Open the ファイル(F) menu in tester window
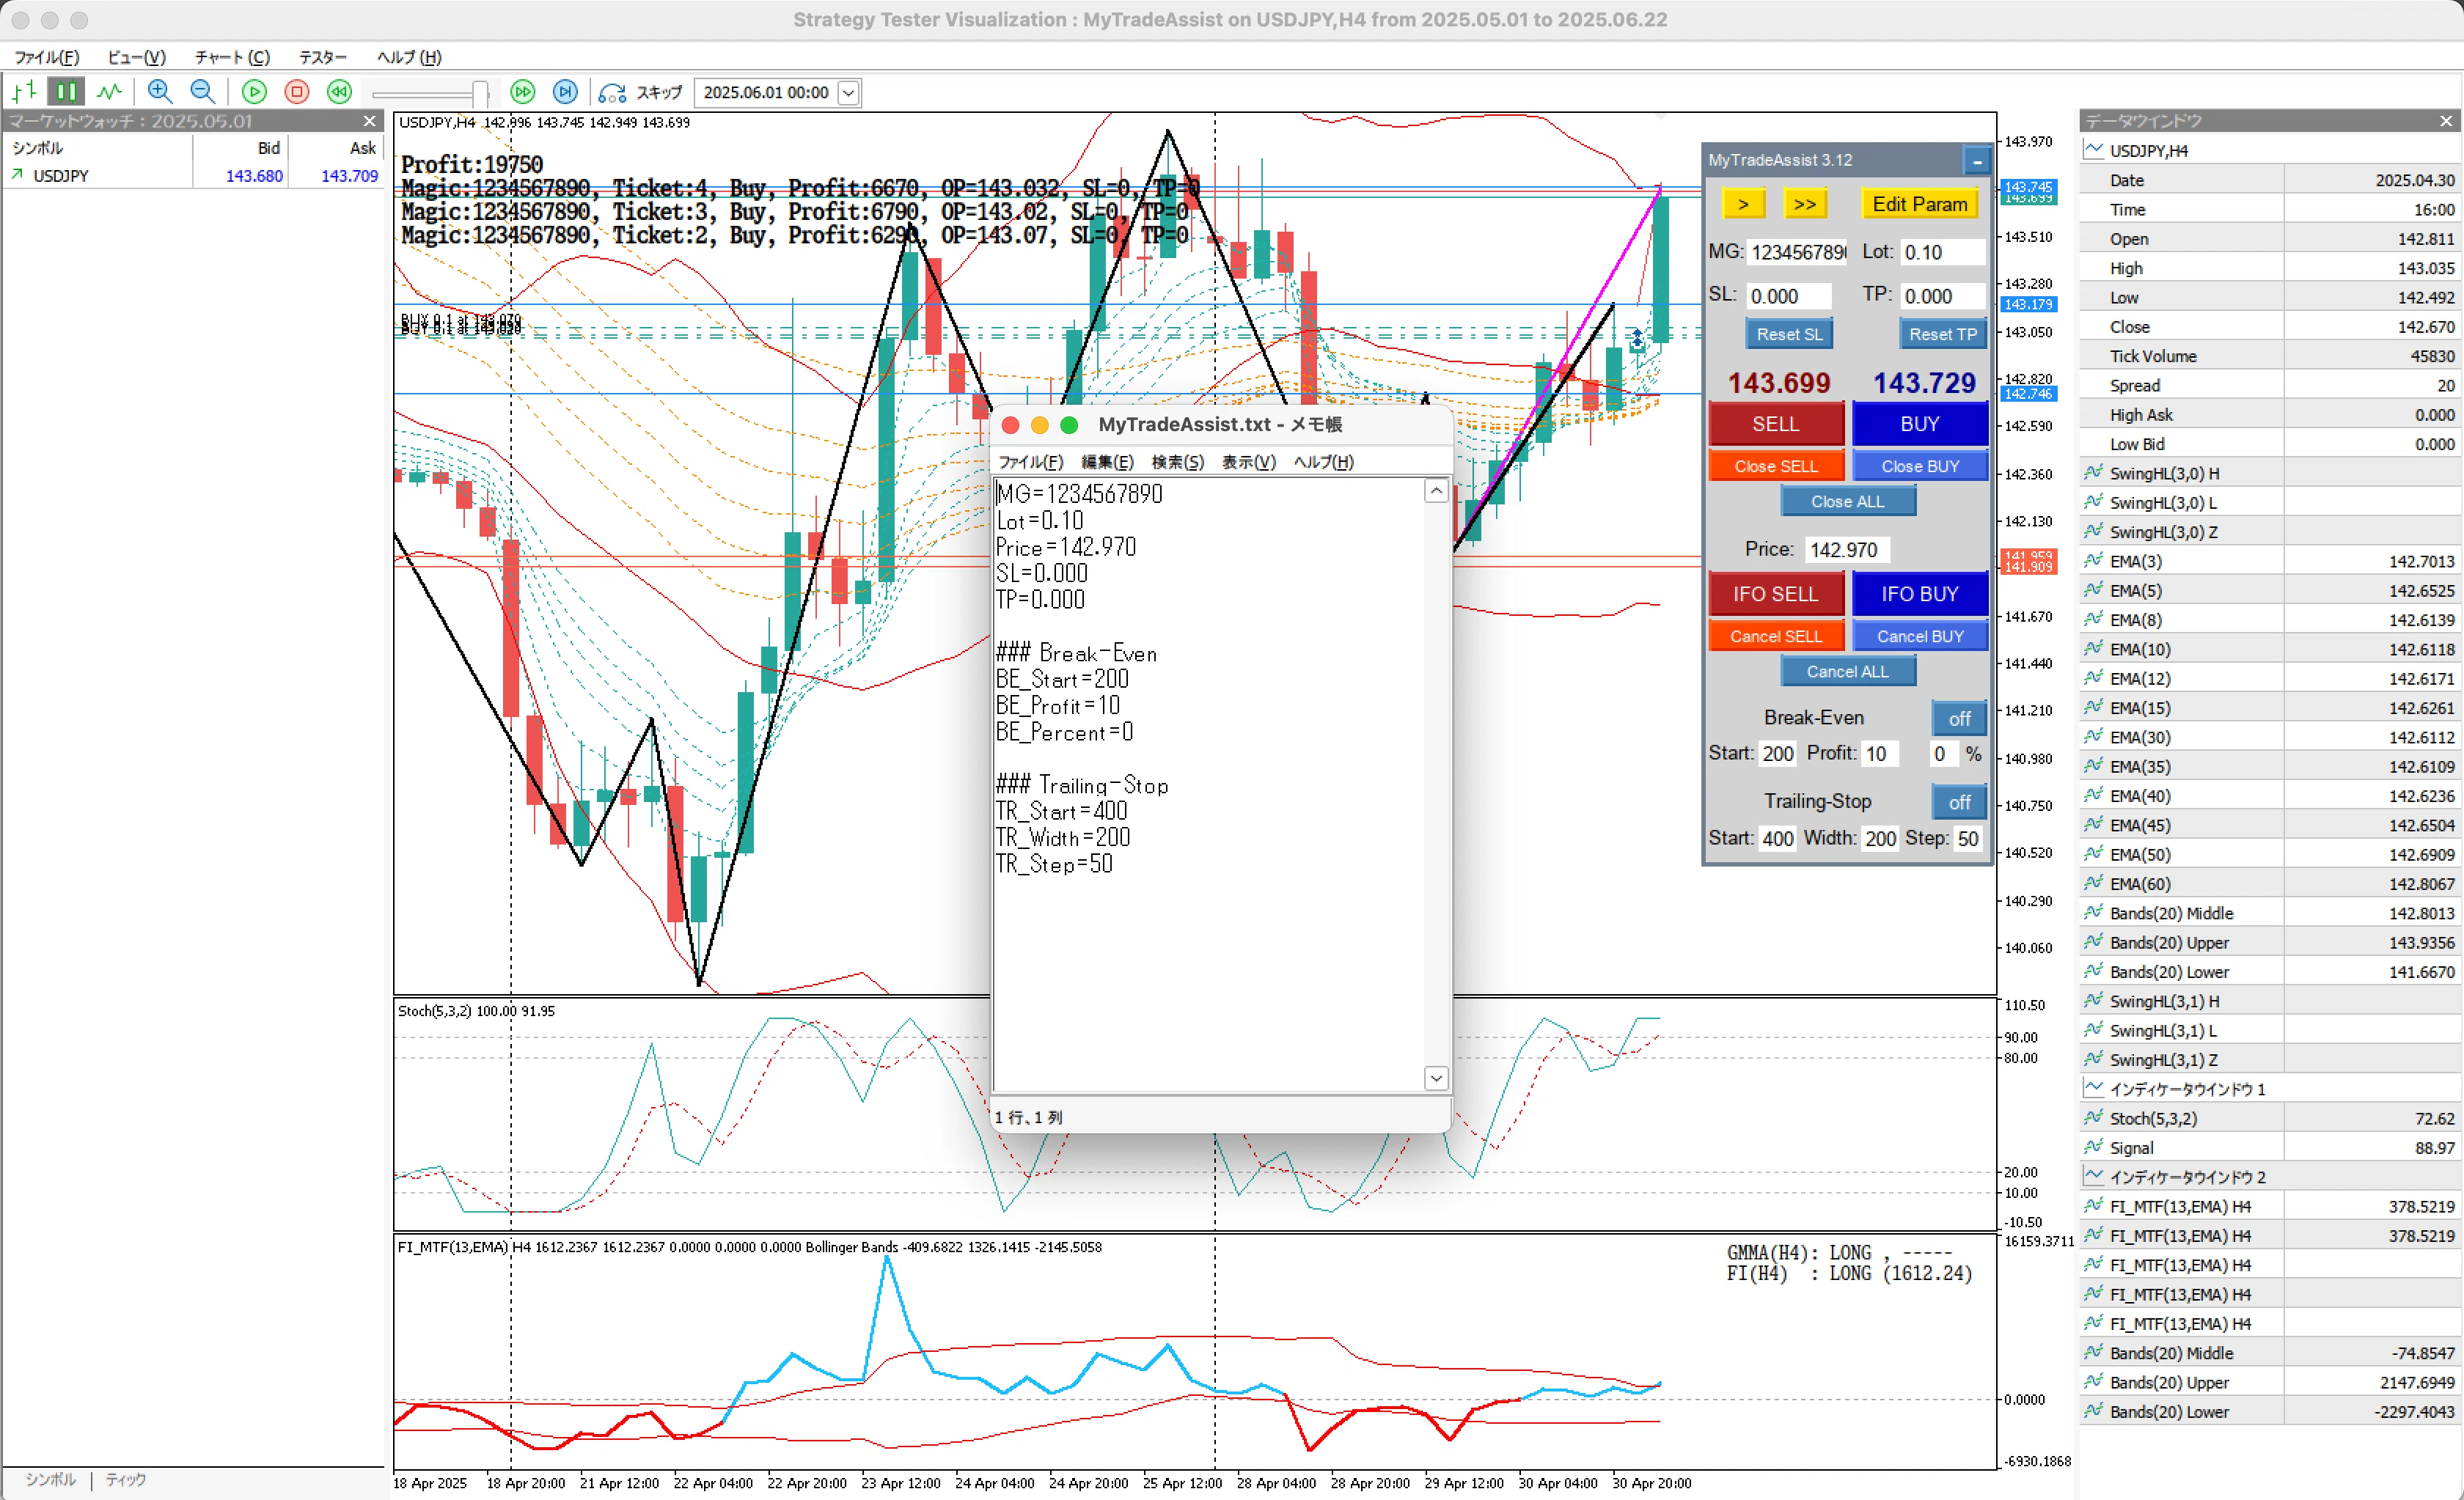This screenshot has height=1500, width=2464. tap(46, 57)
